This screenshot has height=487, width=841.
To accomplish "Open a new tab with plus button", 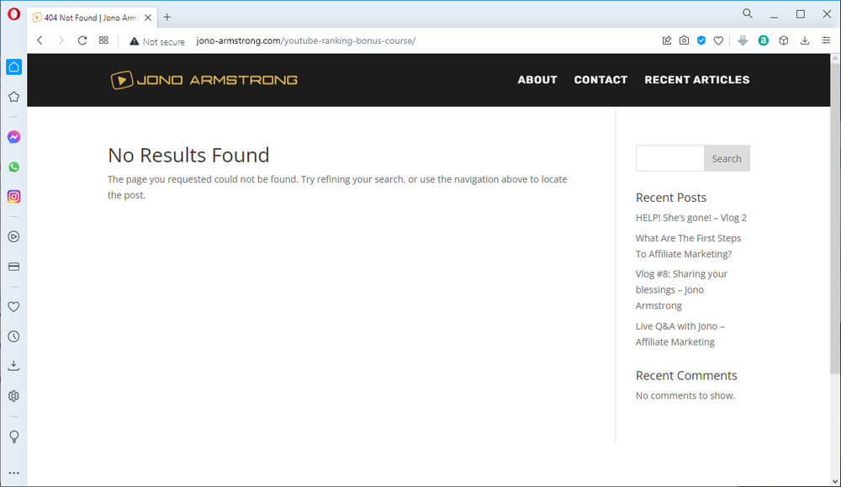I will click(167, 18).
